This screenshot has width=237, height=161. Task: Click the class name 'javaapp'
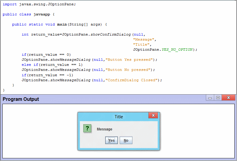click(42, 14)
